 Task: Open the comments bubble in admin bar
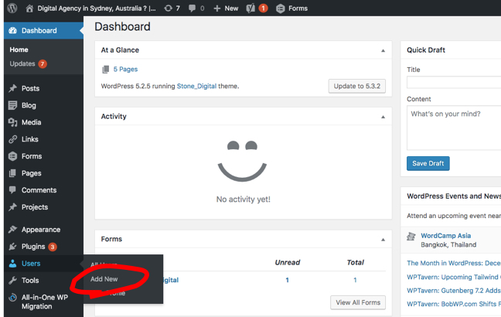tap(192, 9)
